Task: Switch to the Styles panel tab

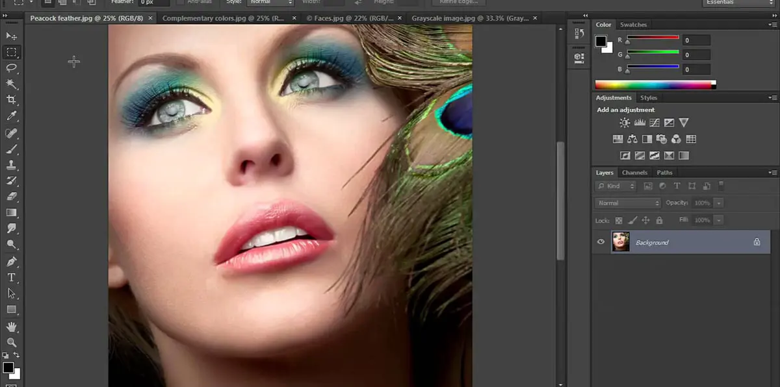Action: click(x=649, y=98)
